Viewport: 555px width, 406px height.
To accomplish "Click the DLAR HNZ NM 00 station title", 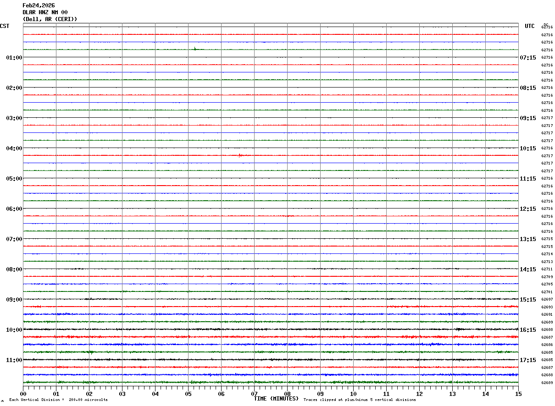I will 45,12.
